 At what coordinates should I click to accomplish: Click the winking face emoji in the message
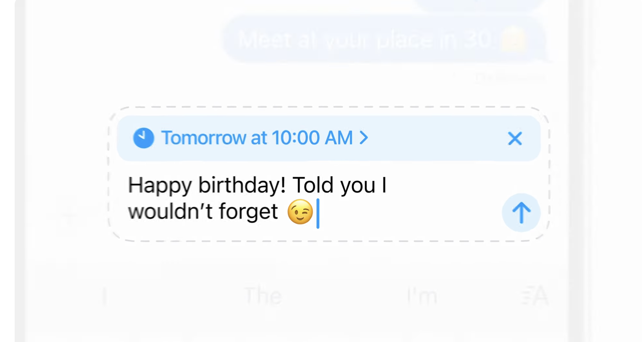click(x=300, y=212)
